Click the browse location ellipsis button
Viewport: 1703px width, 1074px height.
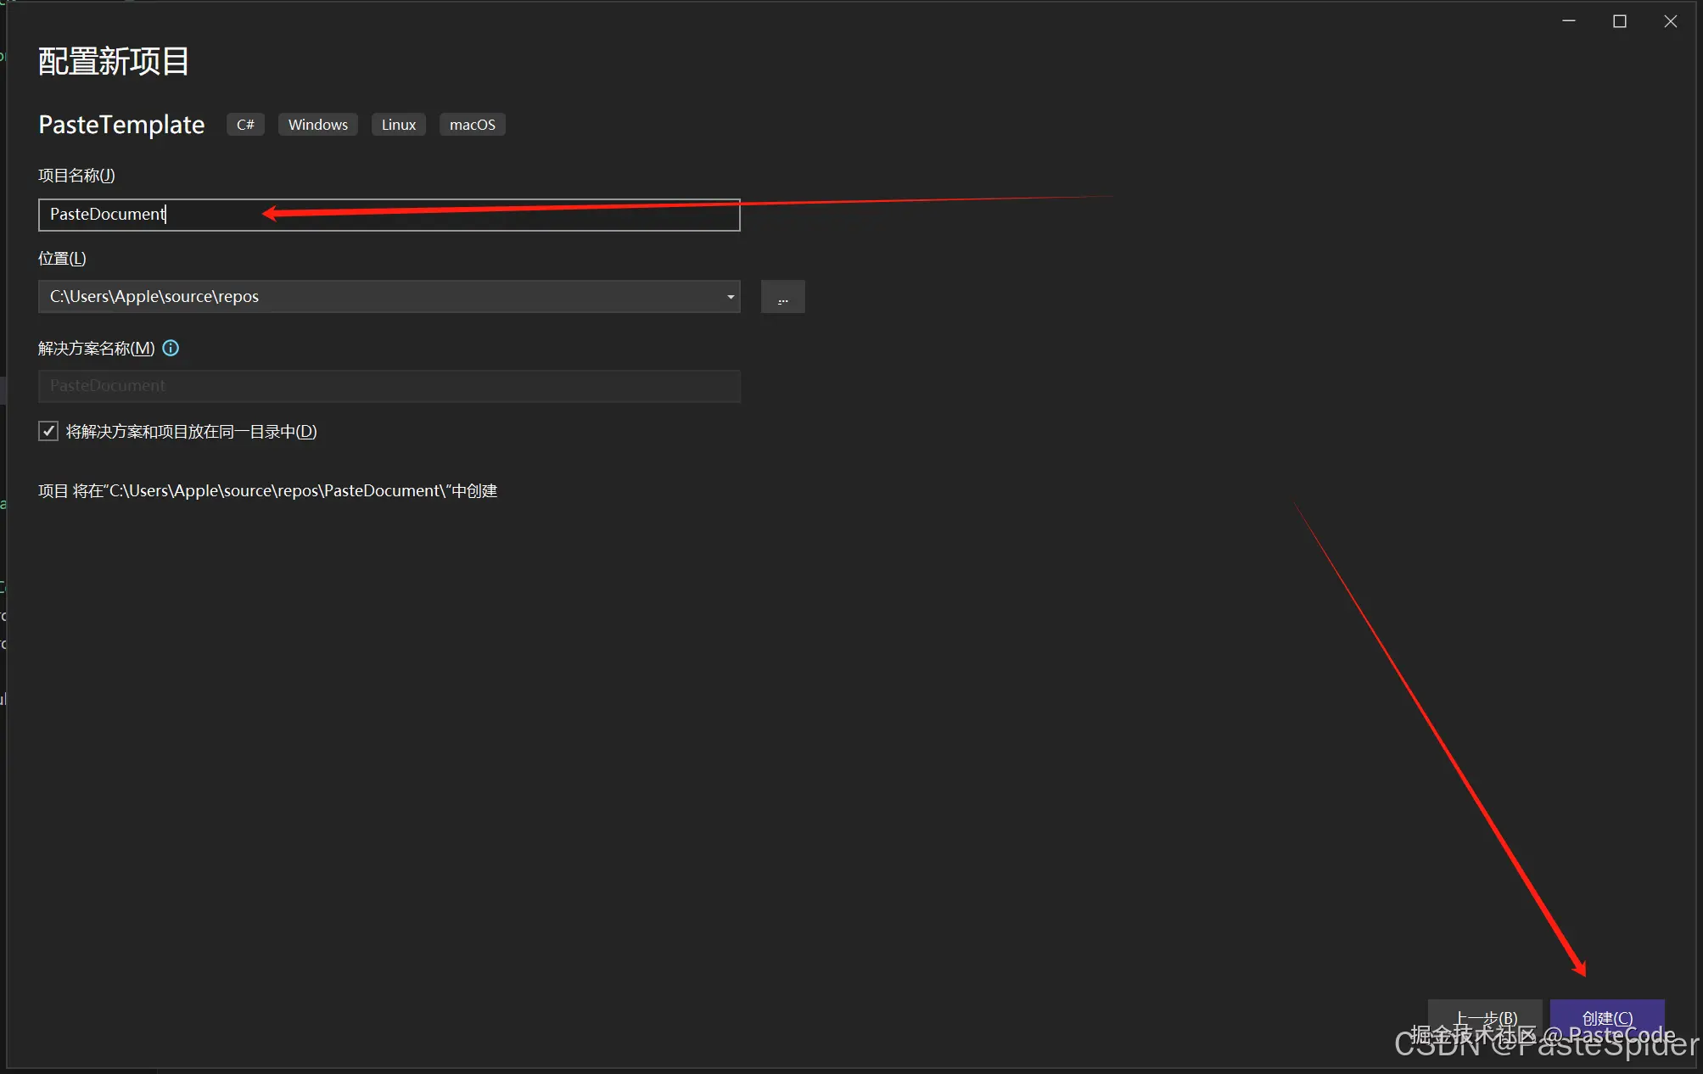782,297
